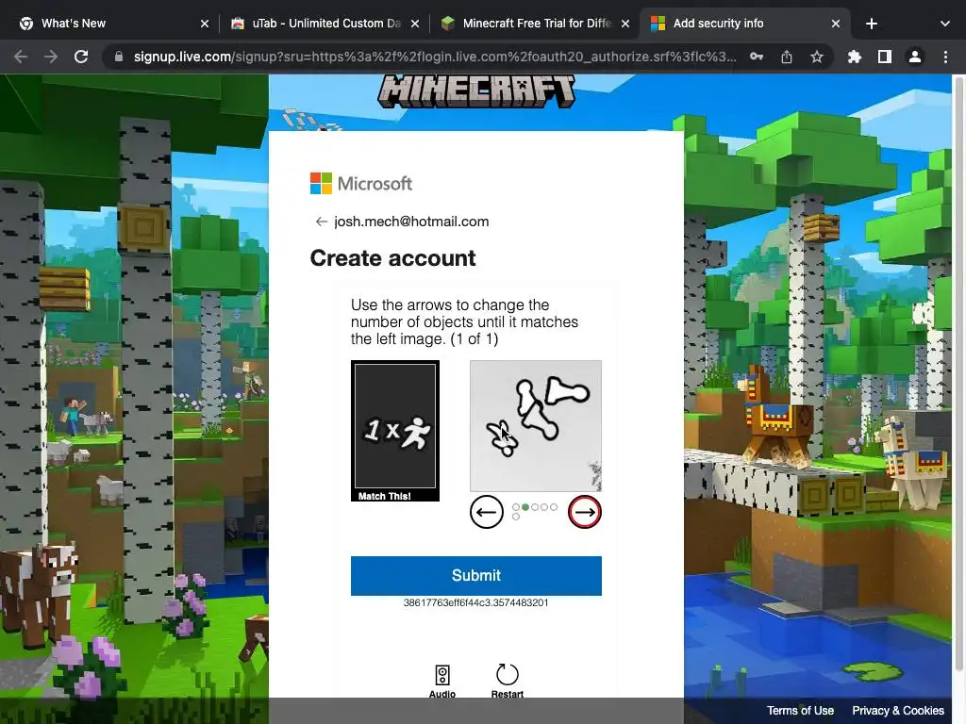This screenshot has height=724, width=966.
Task: Expand the tab search chevron
Action: tap(945, 24)
